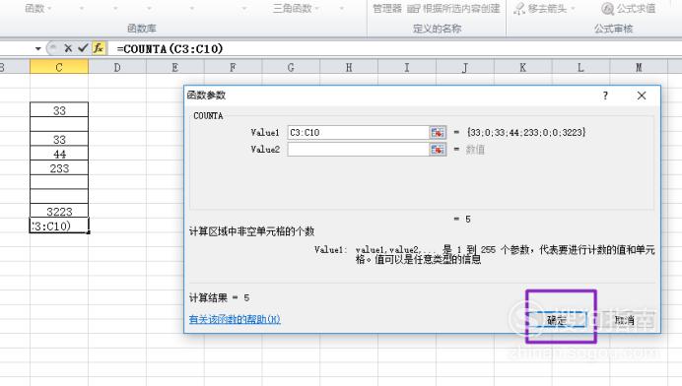Screen dimensions: 682x386
Task: Select column F header
Action: point(233,67)
